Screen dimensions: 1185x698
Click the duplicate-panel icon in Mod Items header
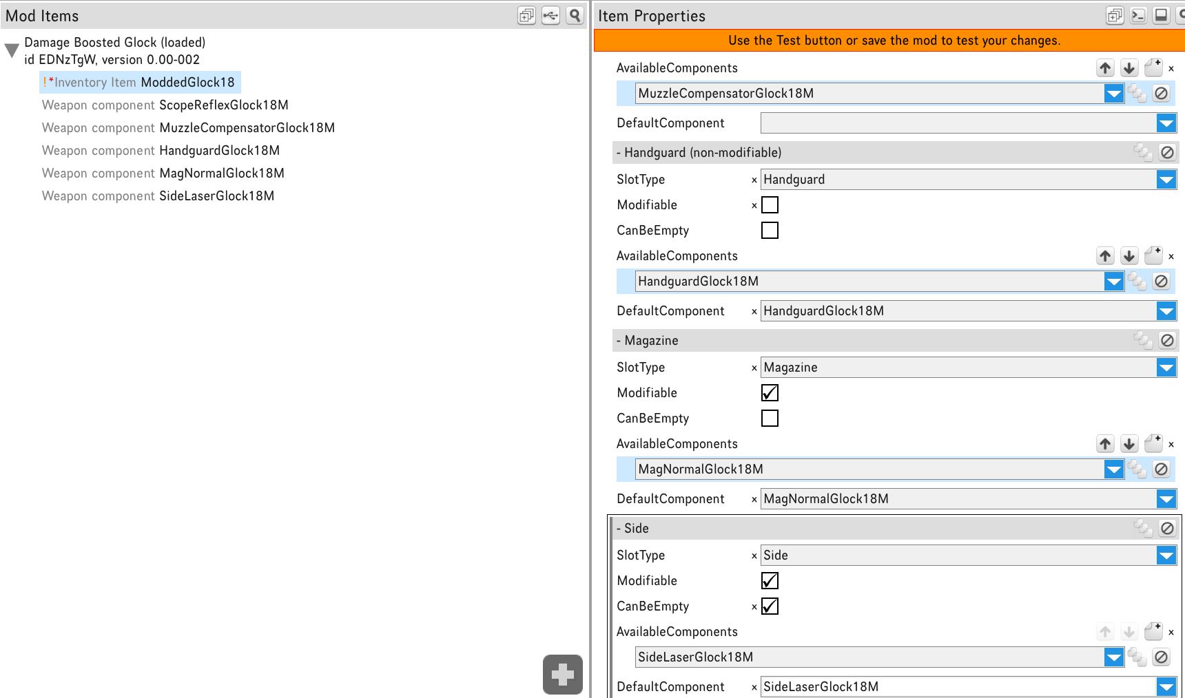[x=526, y=15]
